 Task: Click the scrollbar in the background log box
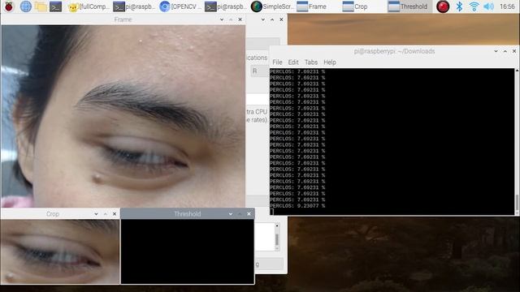(x=277, y=237)
